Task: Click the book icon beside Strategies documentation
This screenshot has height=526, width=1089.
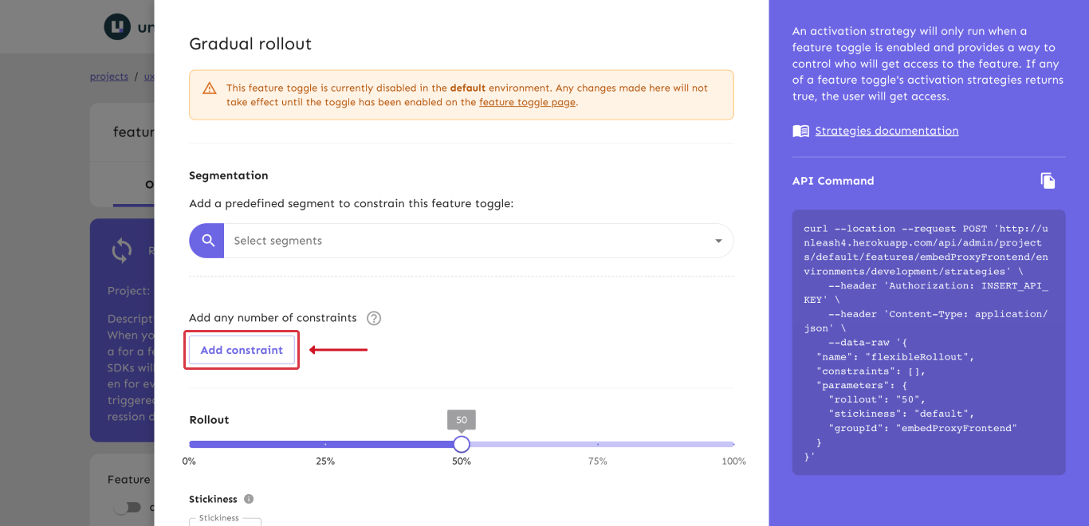Action: [800, 131]
